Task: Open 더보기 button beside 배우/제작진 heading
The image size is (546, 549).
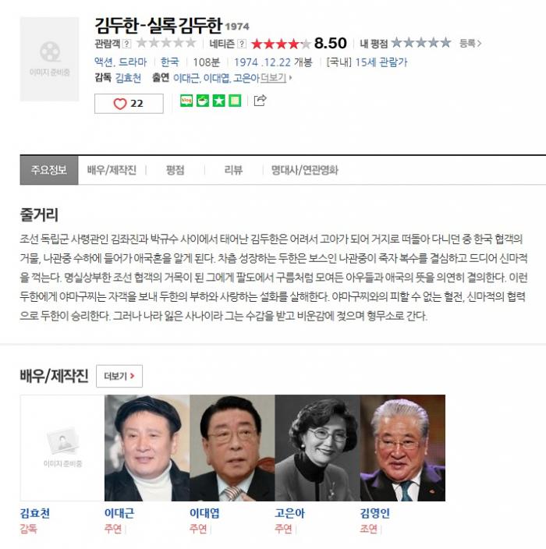Action: 119,376
